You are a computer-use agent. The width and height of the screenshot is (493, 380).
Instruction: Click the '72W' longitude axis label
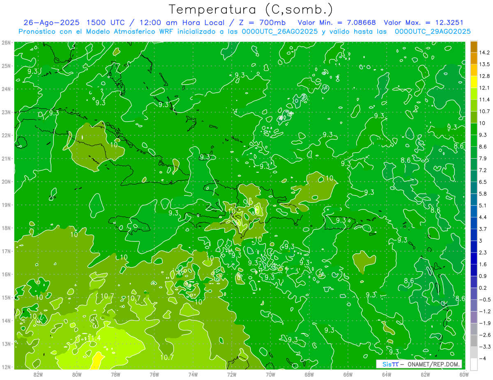coord(232,374)
